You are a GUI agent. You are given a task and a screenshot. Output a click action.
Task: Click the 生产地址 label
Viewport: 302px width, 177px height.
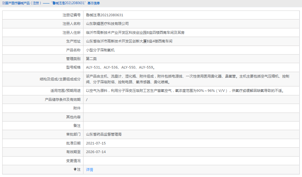[73, 41]
